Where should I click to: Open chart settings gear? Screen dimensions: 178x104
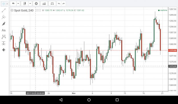pos(36,3)
